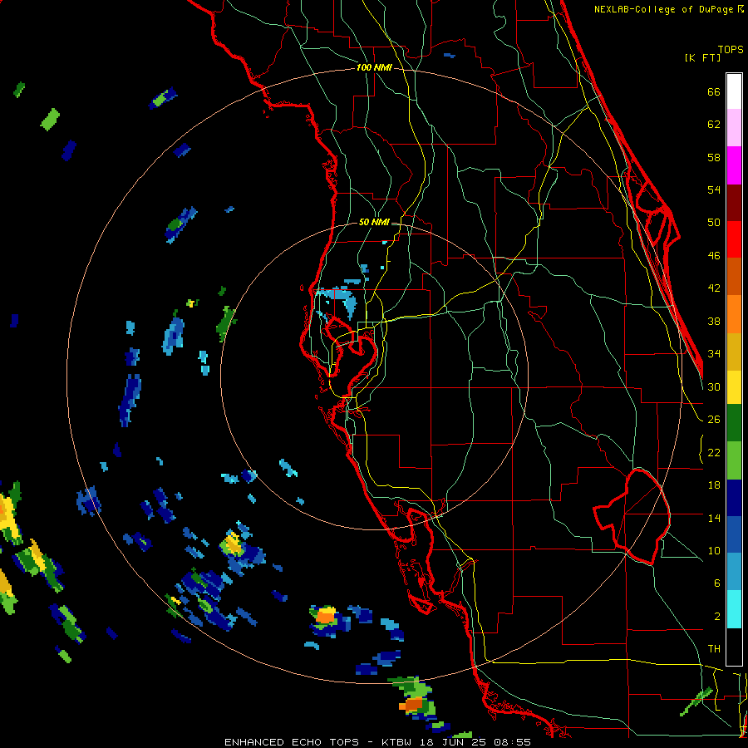
Task: Pick the navy blue legend swatch
Action: click(x=734, y=498)
